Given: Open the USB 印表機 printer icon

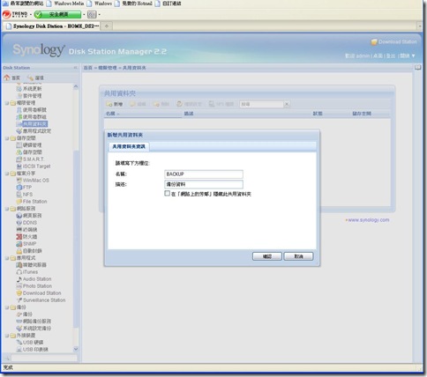Looking at the screenshot, I should 19,350.
